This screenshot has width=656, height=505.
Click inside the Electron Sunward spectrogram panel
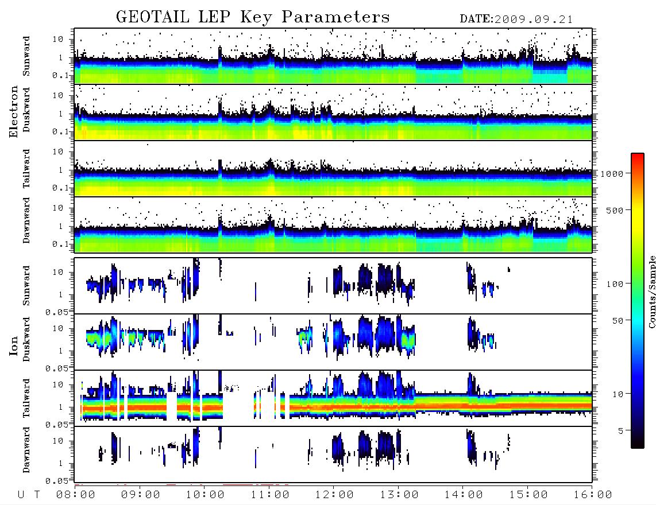(333, 56)
